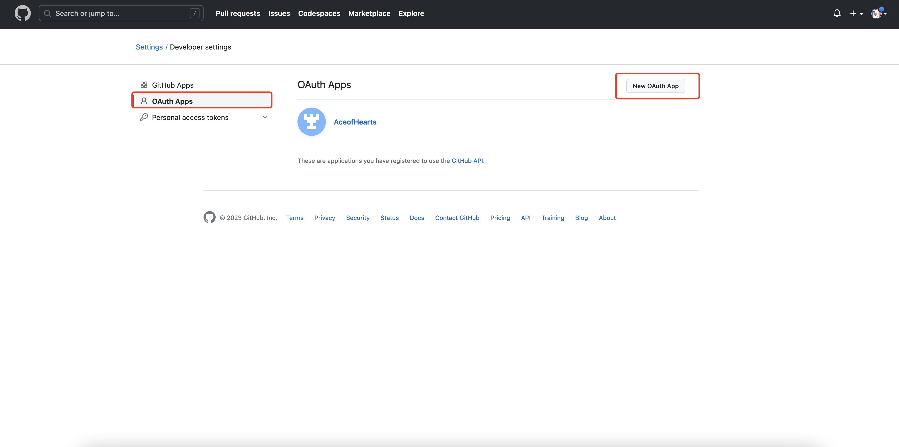This screenshot has width=899, height=447.
Task: Click the AceofHearts app avatar icon
Action: pos(311,122)
